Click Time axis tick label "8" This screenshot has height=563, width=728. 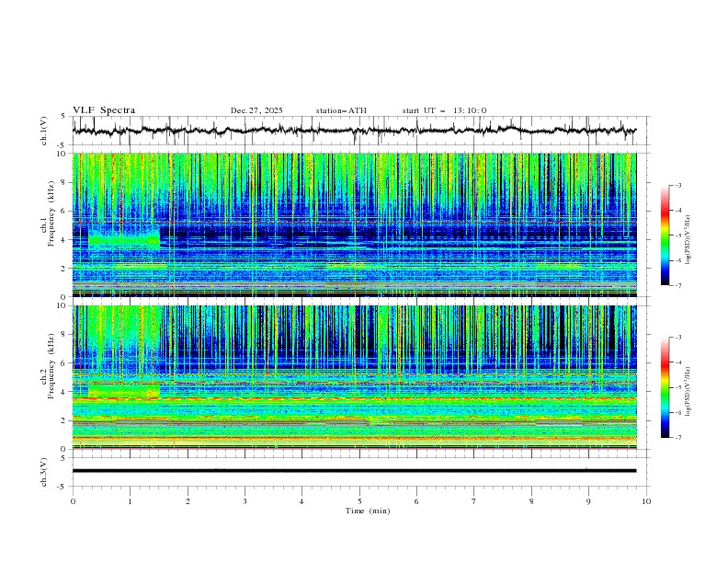pos(531,501)
